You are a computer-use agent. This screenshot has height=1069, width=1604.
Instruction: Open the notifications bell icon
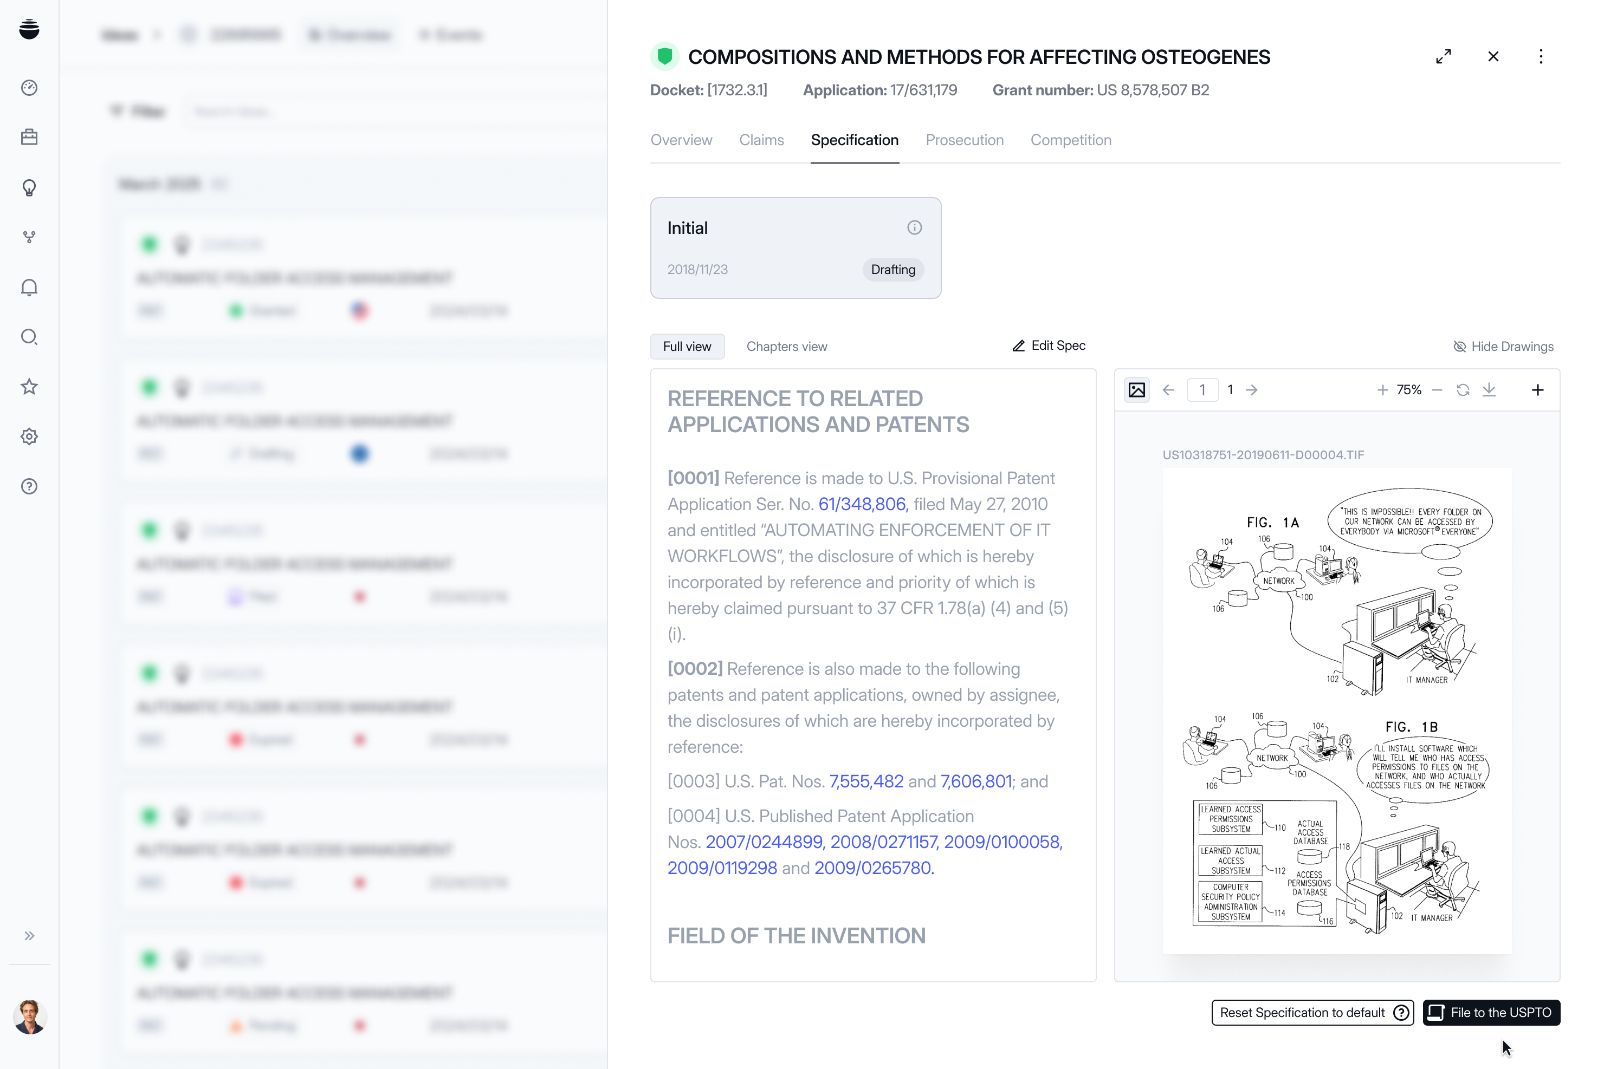pyautogui.click(x=29, y=287)
